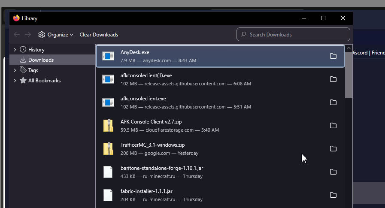This screenshot has height=208, width=385.
Task: Click the All Bookmarks star icon
Action: click(x=23, y=80)
